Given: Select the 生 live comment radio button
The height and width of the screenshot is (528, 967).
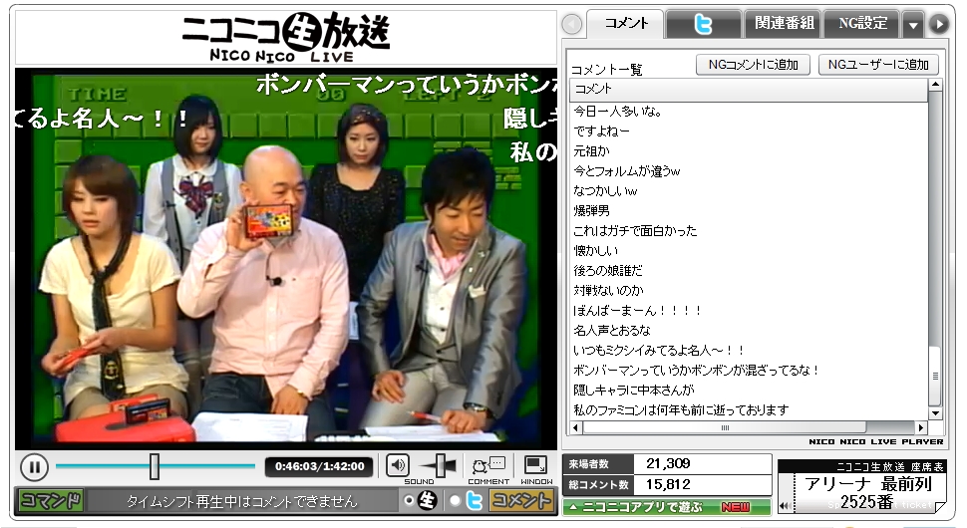Looking at the screenshot, I should (x=409, y=500).
